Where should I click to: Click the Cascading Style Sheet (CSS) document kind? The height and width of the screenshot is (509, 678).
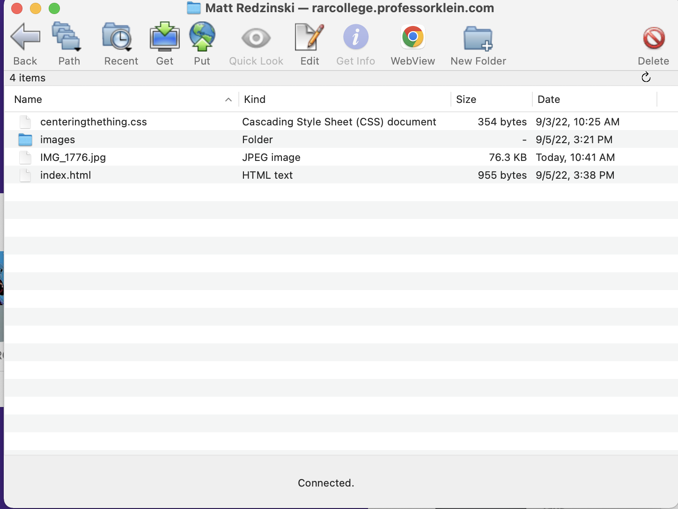pyautogui.click(x=339, y=122)
